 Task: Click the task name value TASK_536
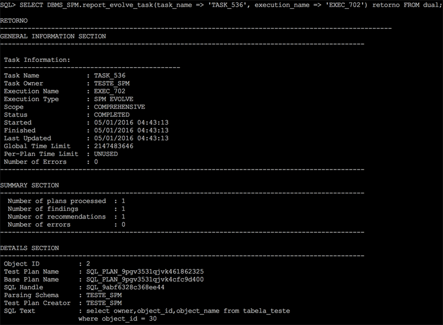(109, 76)
